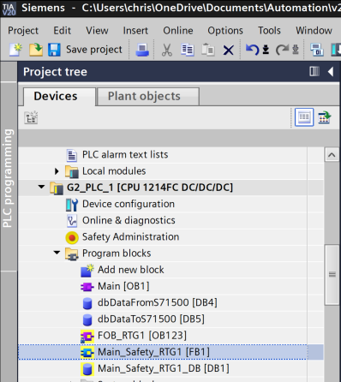Open the Project menu

(23, 31)
